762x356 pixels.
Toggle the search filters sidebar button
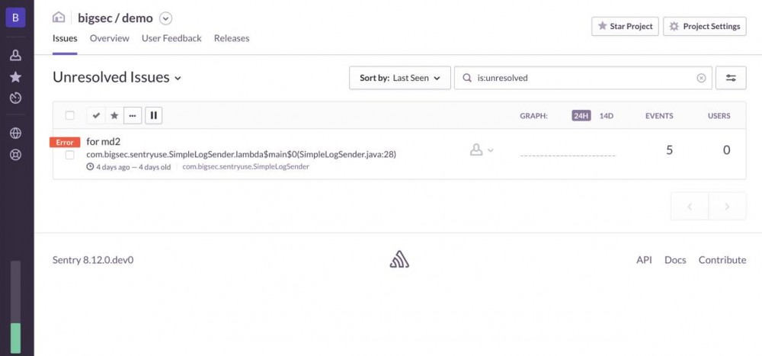point(731,78)
